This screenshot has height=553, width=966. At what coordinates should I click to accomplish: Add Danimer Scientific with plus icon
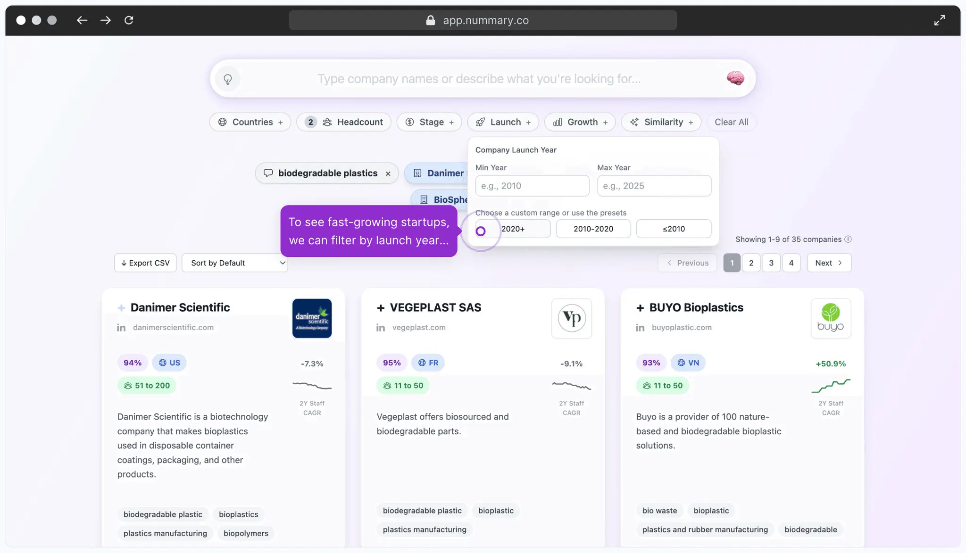pos(121,308)
